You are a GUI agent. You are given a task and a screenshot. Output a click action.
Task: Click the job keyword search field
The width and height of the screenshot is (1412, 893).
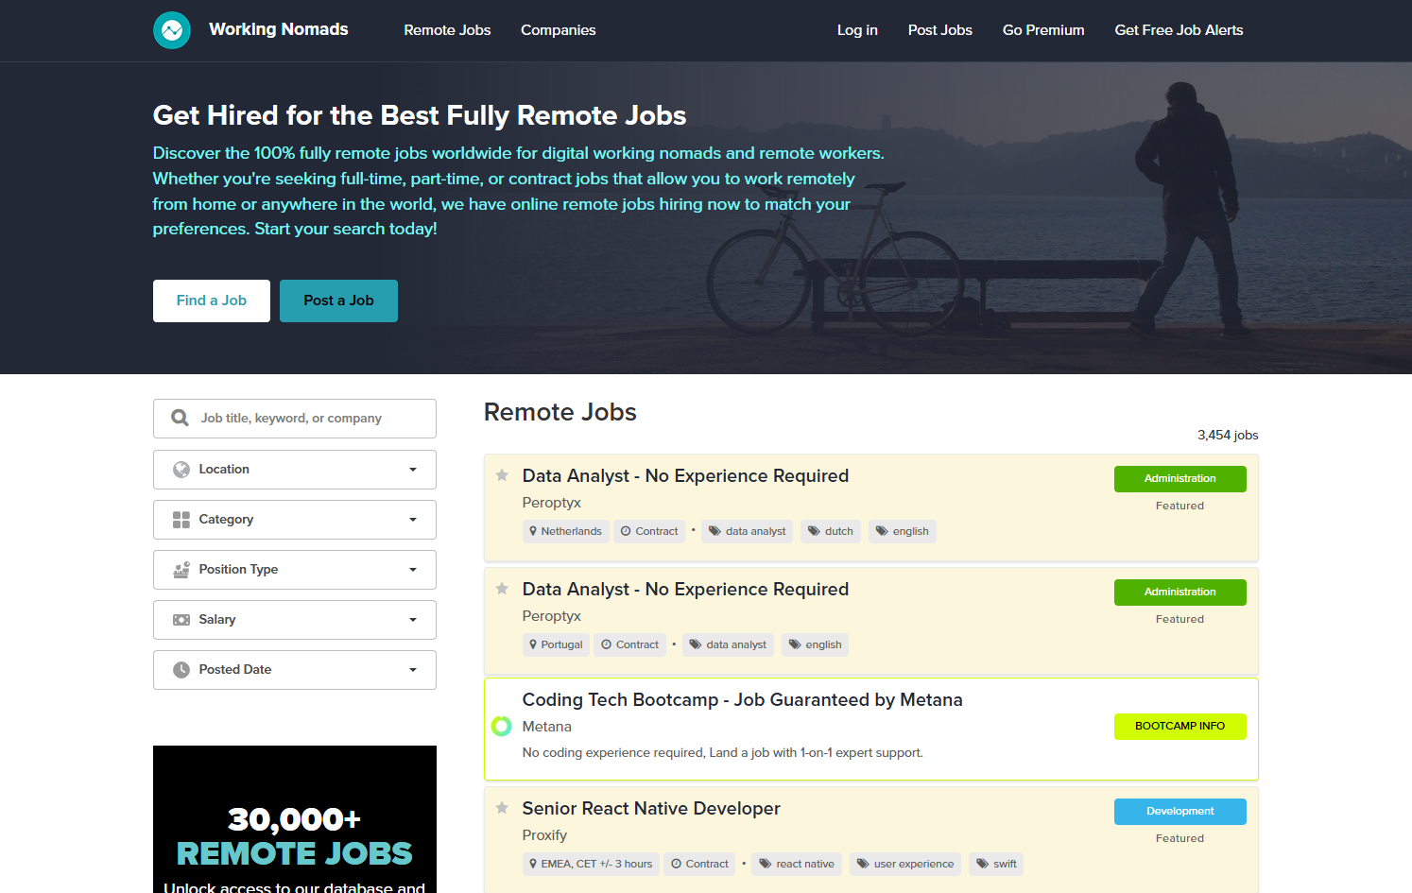(x=295, y=419)
